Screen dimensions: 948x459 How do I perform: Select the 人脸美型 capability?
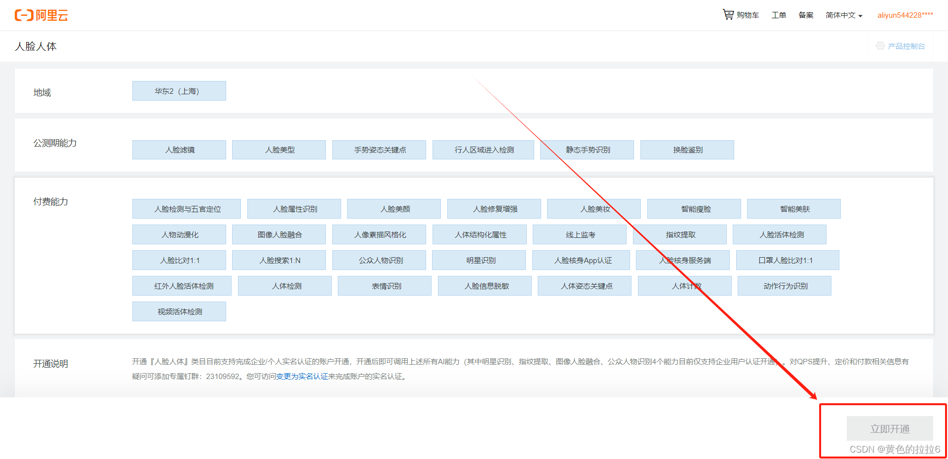point(279,150)
